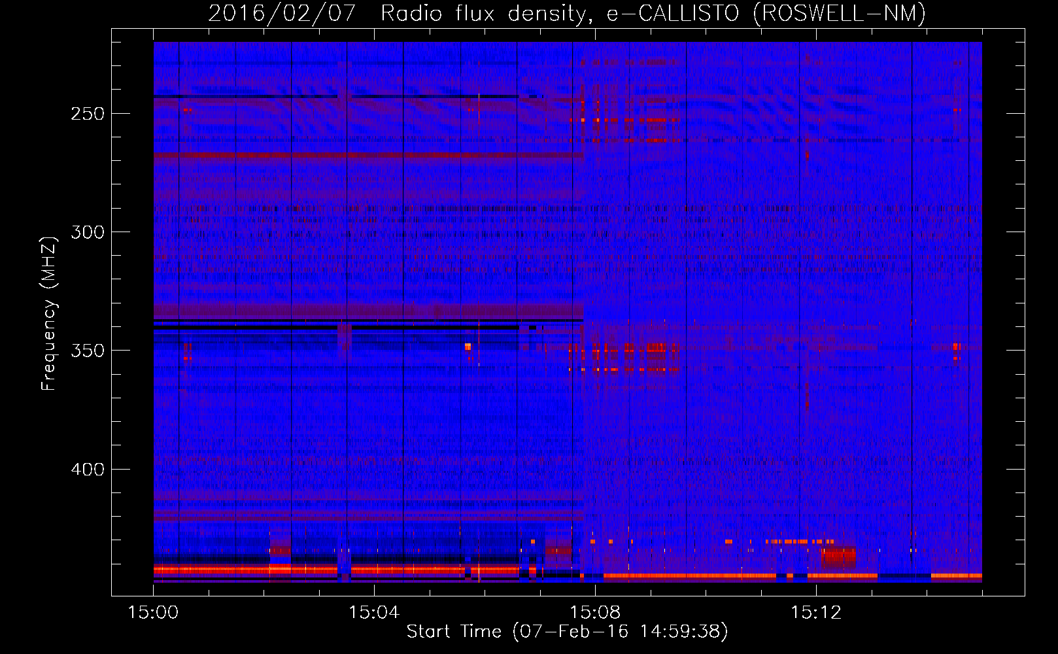Click the 300 frequency tick label
Viewport: 1058px width, 654px height.
(x=88, y=232)
